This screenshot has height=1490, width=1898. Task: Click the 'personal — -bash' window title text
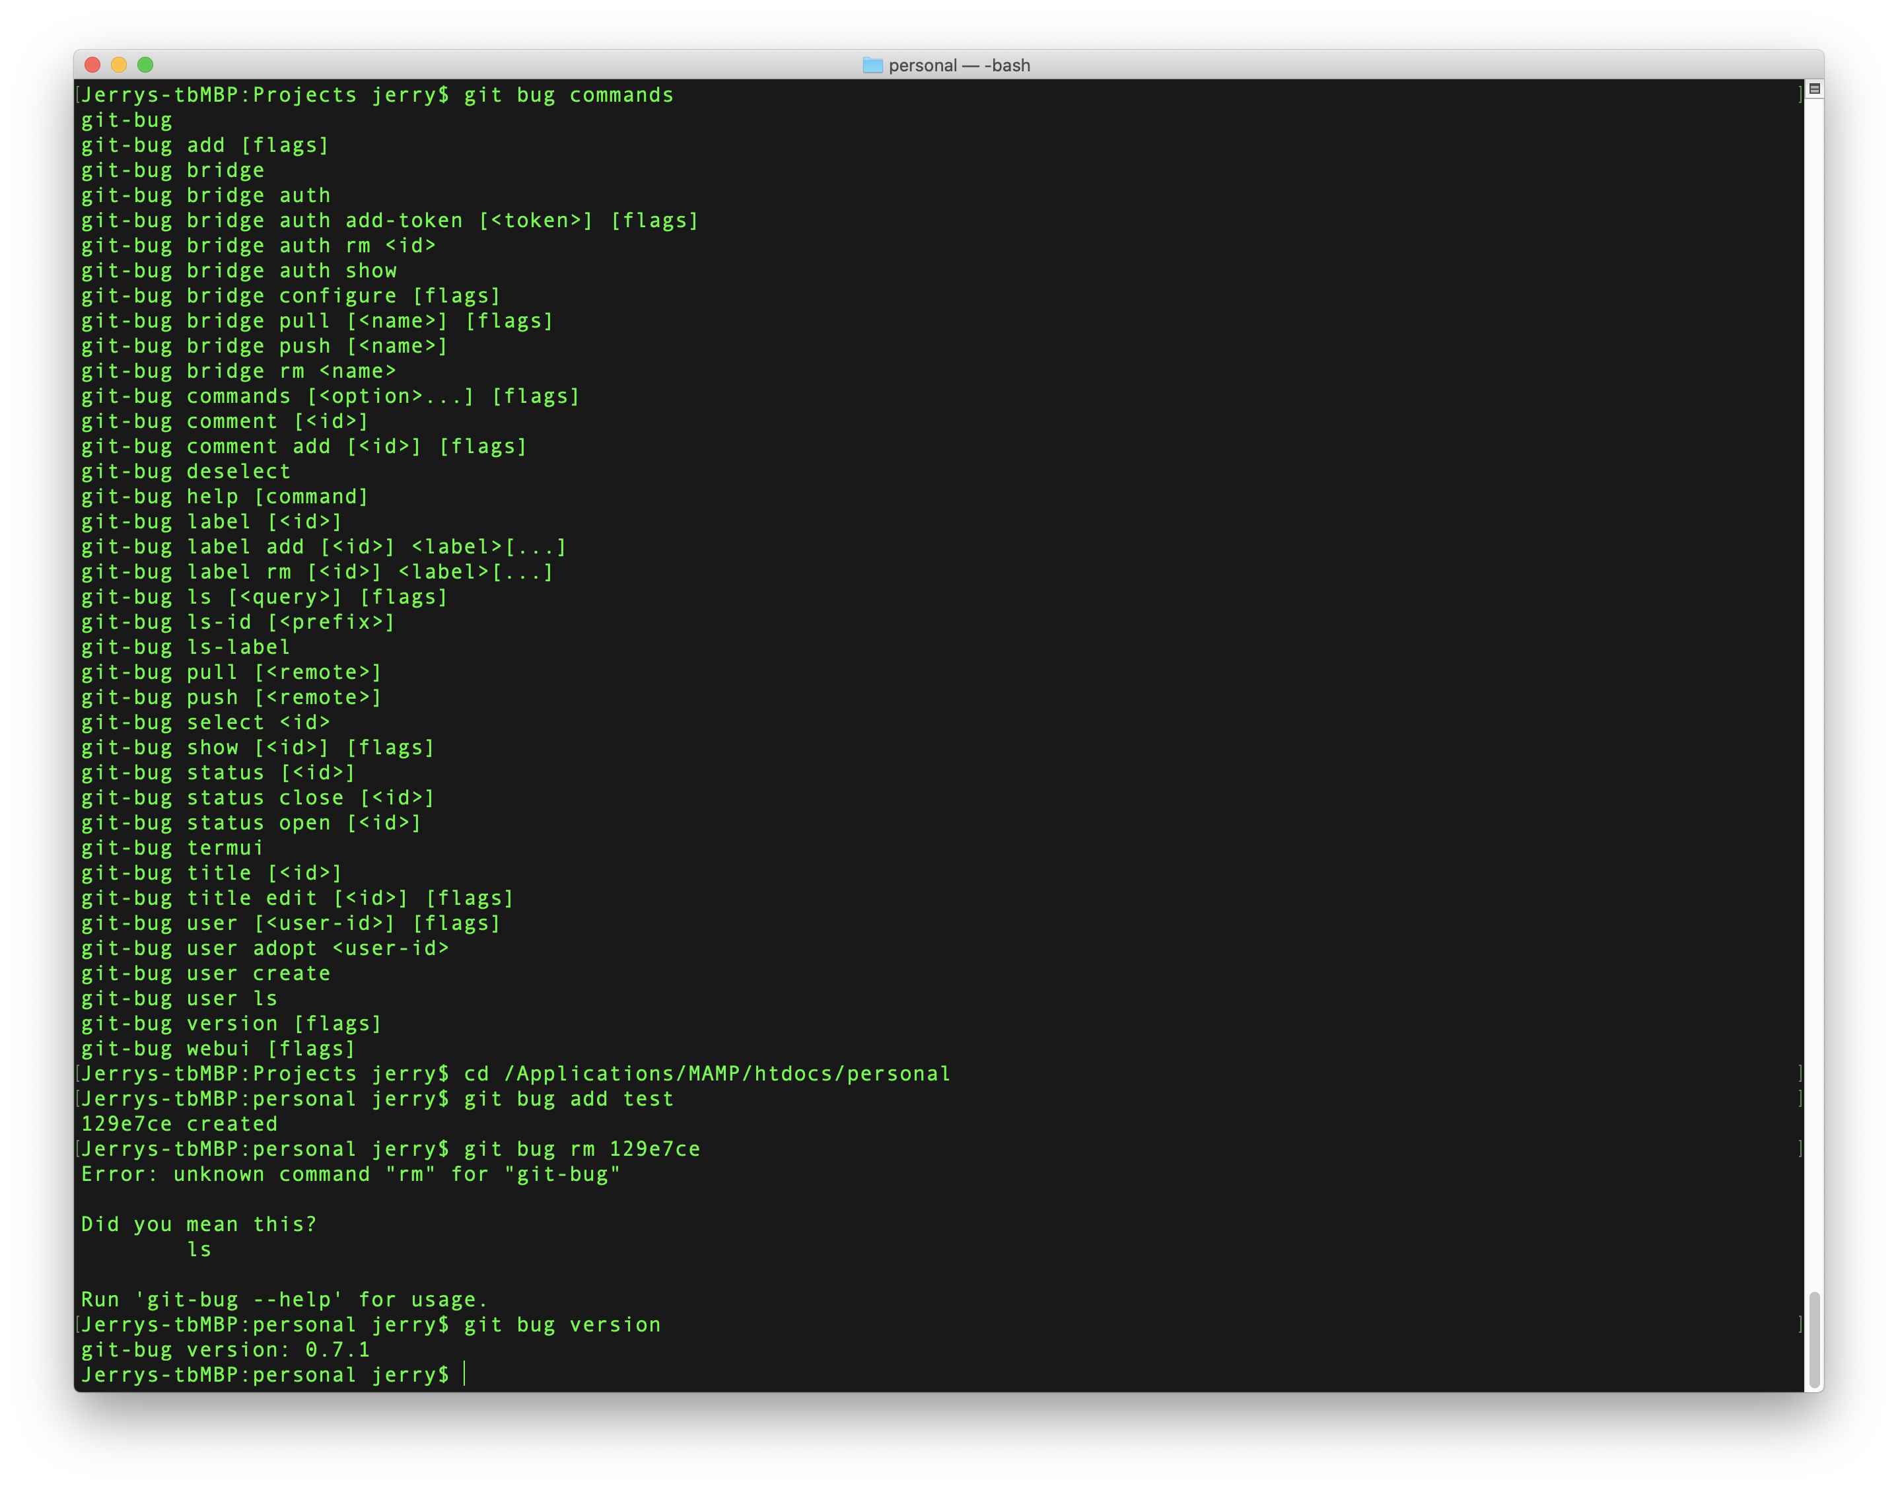959,65
